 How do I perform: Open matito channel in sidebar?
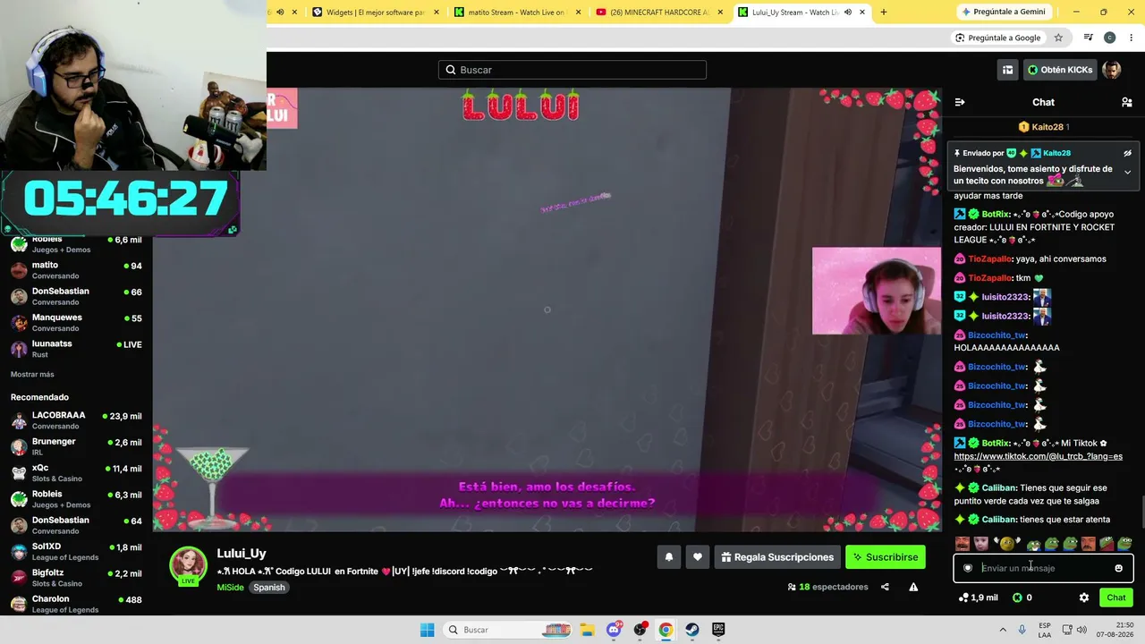coord(76,270)
